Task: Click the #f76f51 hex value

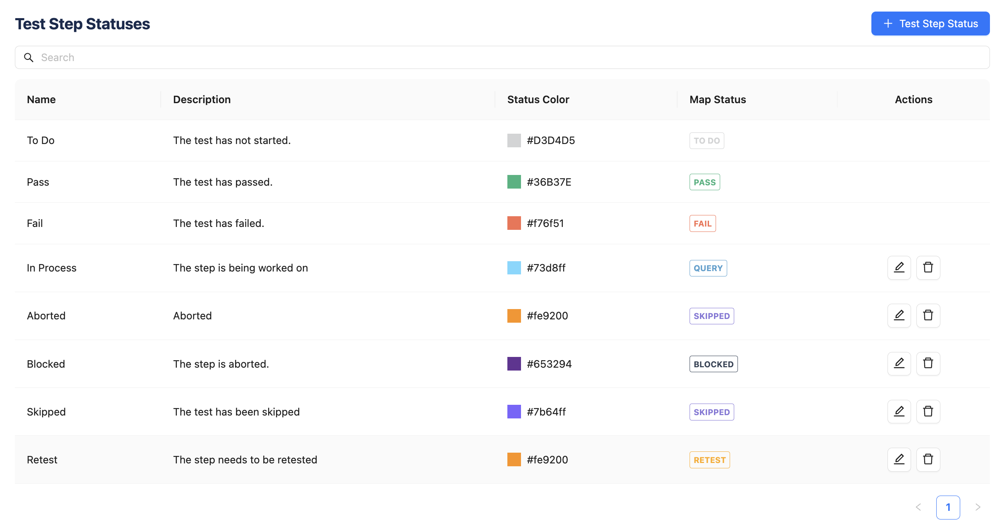Action: pos(545,223)
